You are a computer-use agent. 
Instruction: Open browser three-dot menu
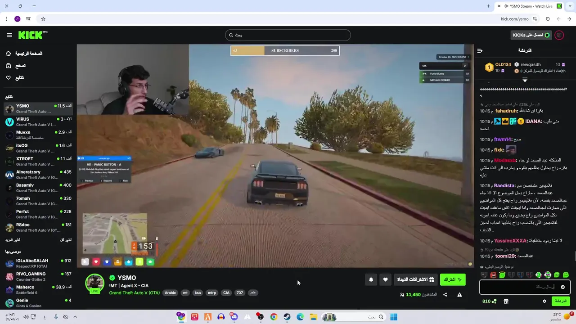coord(6,19)
